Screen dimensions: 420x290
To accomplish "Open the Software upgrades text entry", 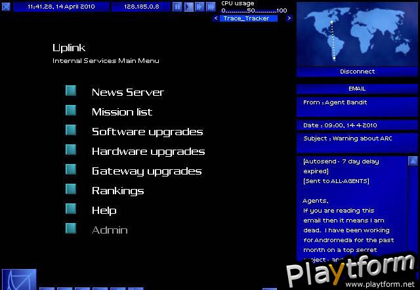I will point(147,132).
